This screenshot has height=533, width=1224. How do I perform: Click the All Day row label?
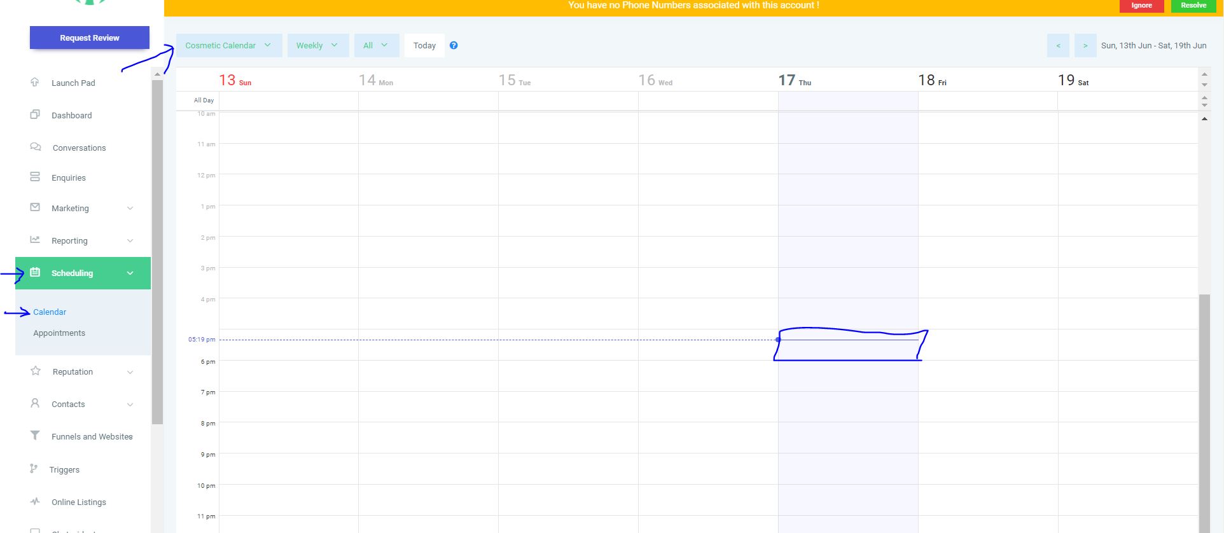pyautogui.click(x=204, y=100)
